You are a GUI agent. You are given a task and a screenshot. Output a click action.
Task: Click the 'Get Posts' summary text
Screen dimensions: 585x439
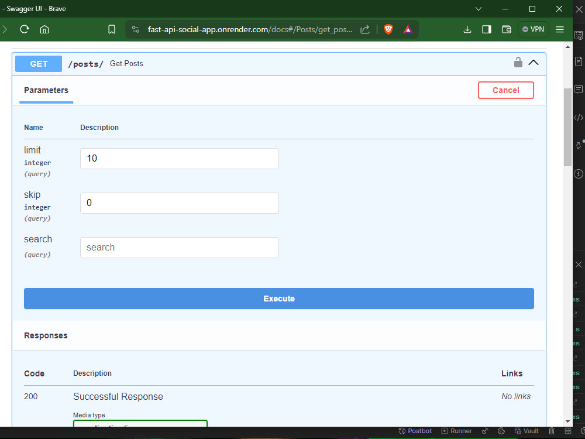pyautogui.click(x=126, y=63)
